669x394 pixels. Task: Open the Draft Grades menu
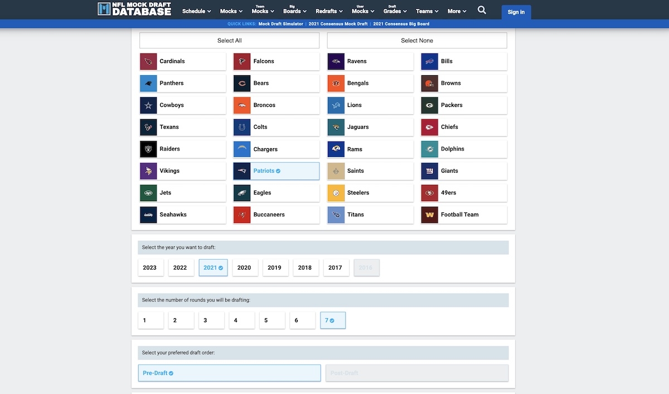pyautogui.click(x=395, y=11)
